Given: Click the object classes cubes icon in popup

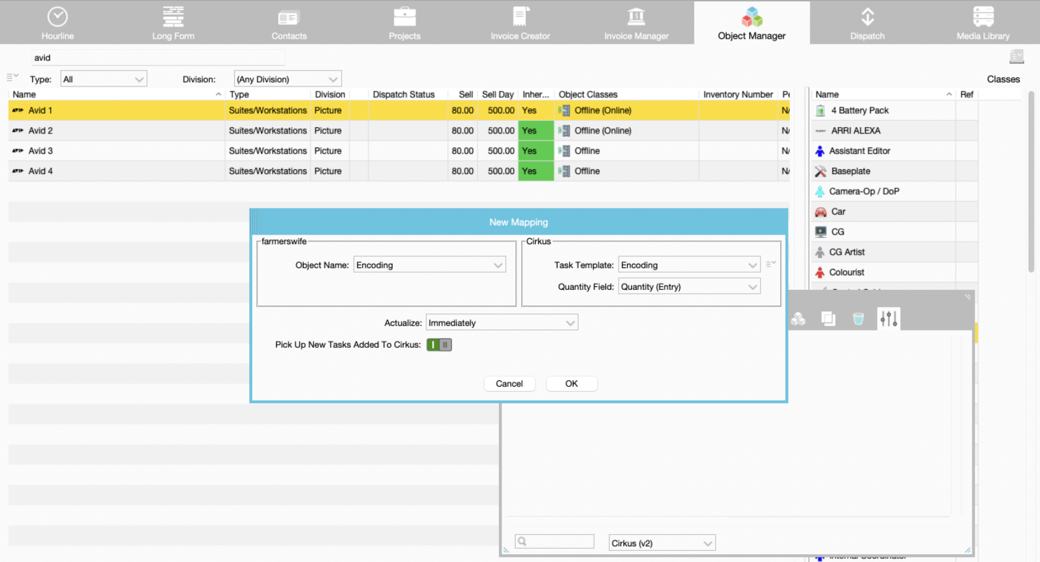Looking at the screenshot, I should click(798, 319).
